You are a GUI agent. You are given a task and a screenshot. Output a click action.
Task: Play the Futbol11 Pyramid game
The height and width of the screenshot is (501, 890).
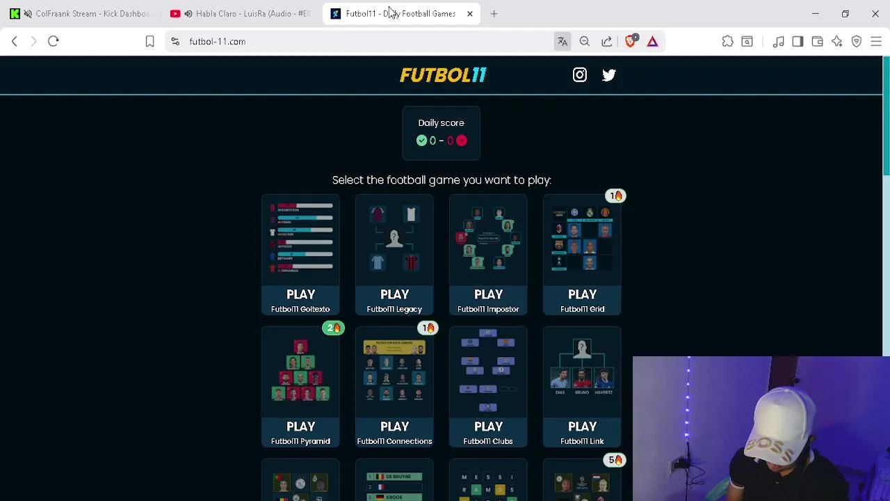point(300,387)
